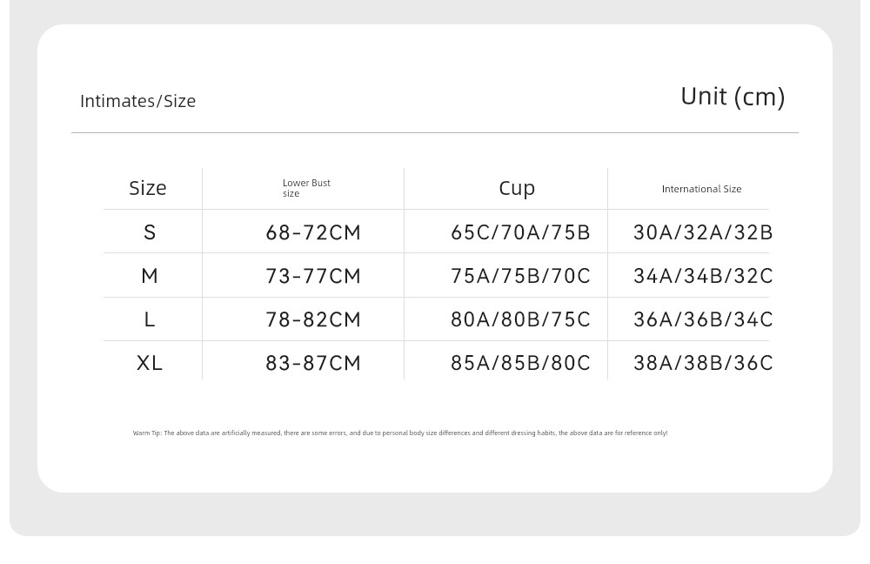This screenshot has width=870, height=564.
Task: Click the 83-87CM cell
Action: pyautogui.click(x=313, y=363)
